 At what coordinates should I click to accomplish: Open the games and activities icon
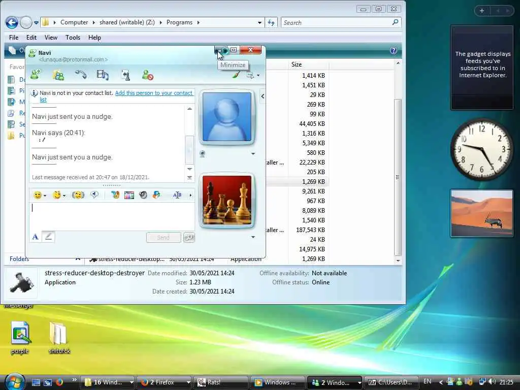tap(126, 75)
